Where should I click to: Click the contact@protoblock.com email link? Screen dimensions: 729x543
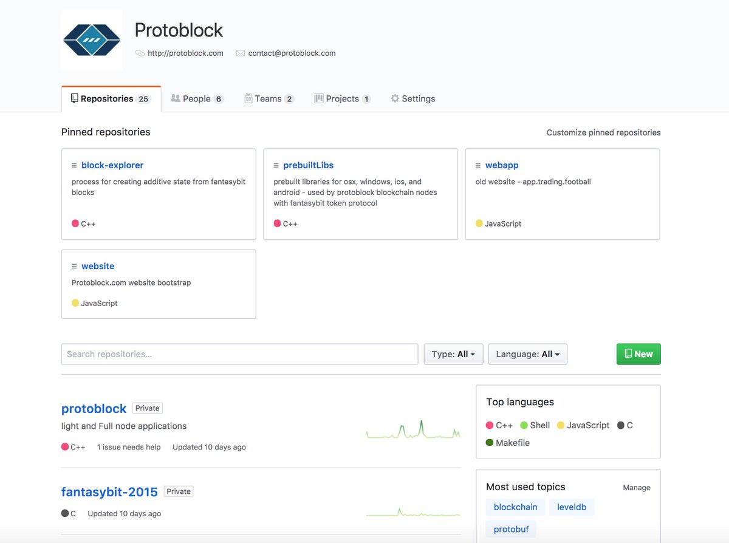point(292,53)
